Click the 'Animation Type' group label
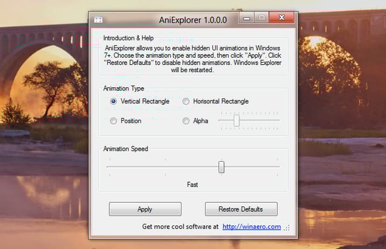Viewport: 386px width, 249px height. pos(124,88)
